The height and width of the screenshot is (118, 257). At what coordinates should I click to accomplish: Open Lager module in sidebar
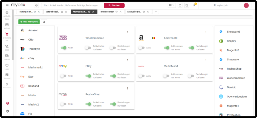(7, 66)
